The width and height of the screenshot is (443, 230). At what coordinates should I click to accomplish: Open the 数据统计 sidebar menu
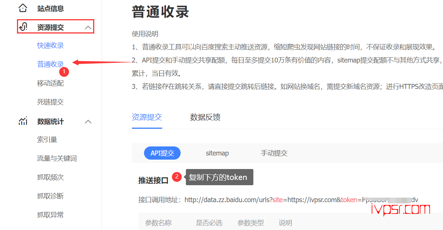click(51, 122)
